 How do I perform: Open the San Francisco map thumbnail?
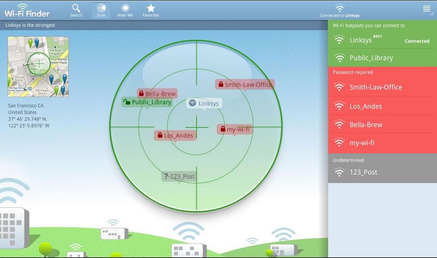click(x=38, y=67)
